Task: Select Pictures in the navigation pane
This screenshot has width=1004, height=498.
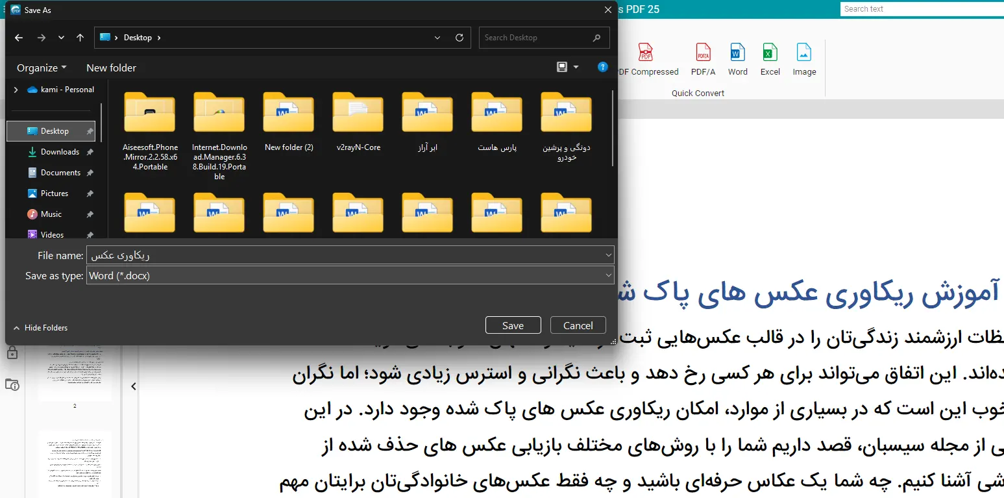Action: click(55, 193)
